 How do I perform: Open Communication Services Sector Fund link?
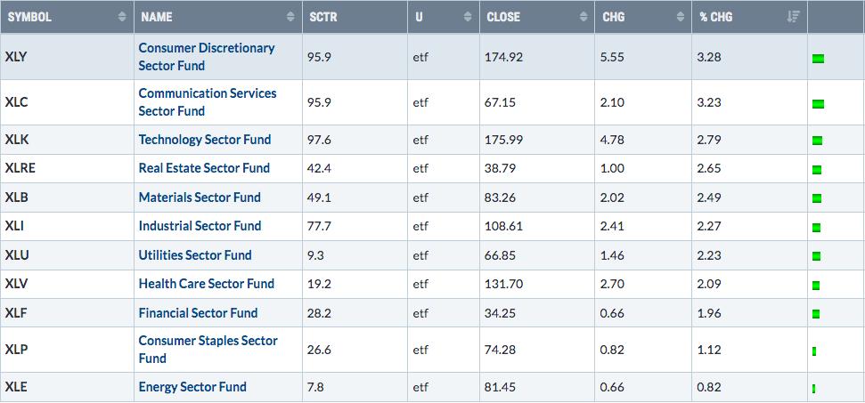tap(208, 102)
